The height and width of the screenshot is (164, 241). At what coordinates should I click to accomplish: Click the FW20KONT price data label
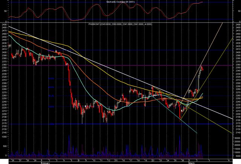(x=120, y=24)
